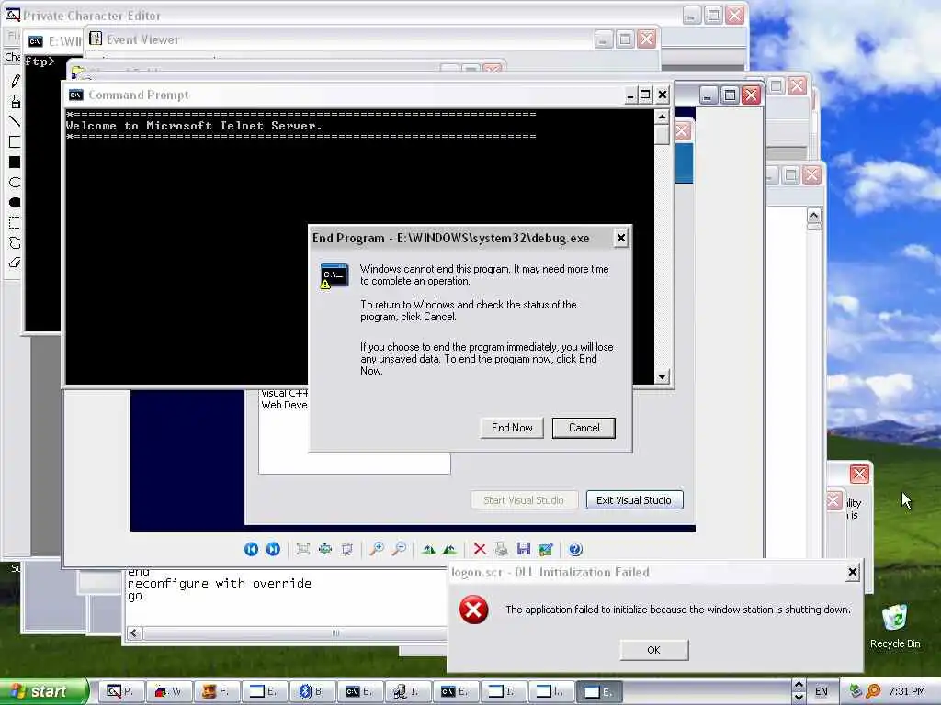This screenshot has width=941, height=705.
Task: Click the orange magnifier tray icon
Action: pos(873,692)
